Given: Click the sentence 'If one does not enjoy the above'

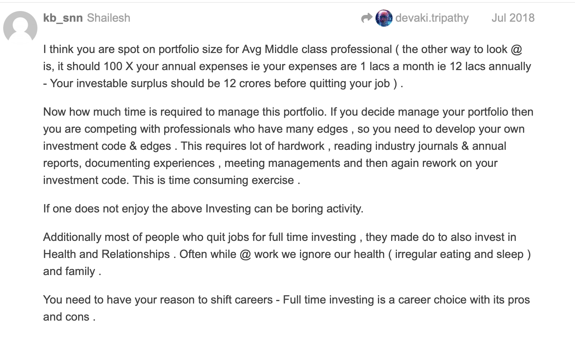Looking at the screenshot, I should tap(203, 209).
